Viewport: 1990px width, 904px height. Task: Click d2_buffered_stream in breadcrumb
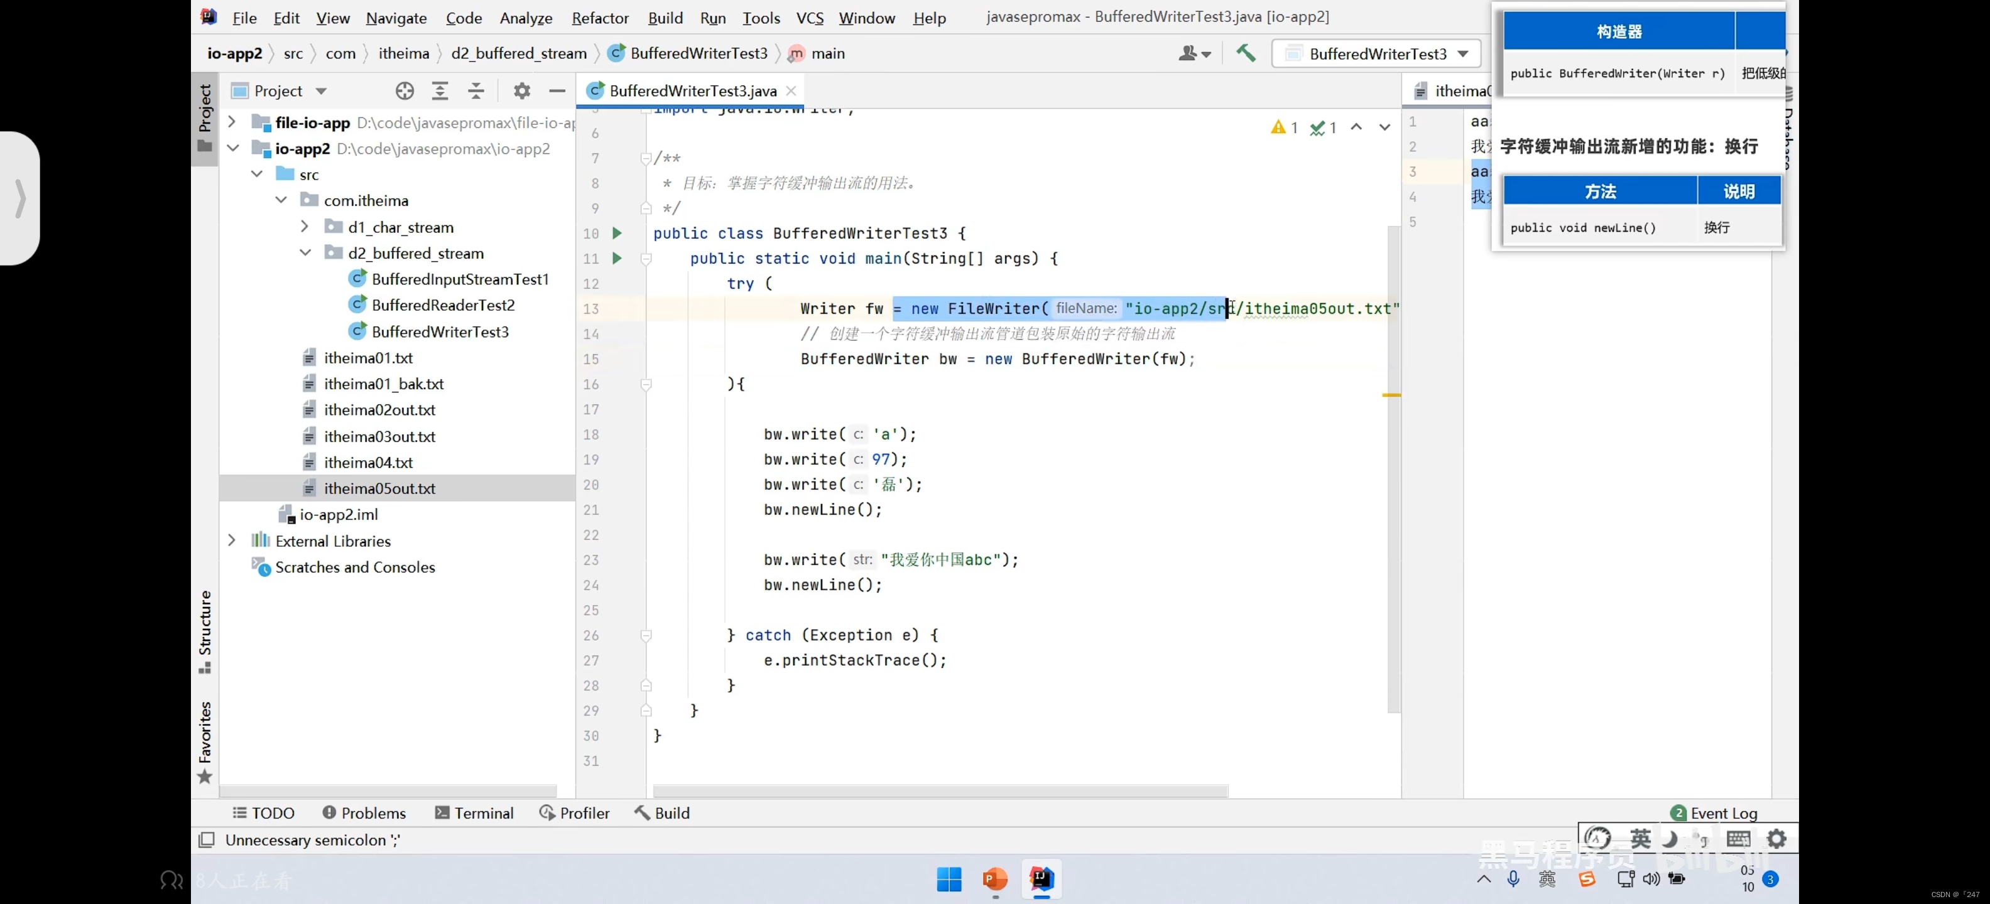(x=518, y=53)
